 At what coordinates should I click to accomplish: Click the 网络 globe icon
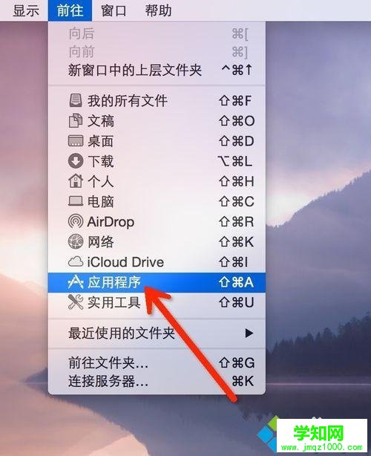click(x=76, y=241)
